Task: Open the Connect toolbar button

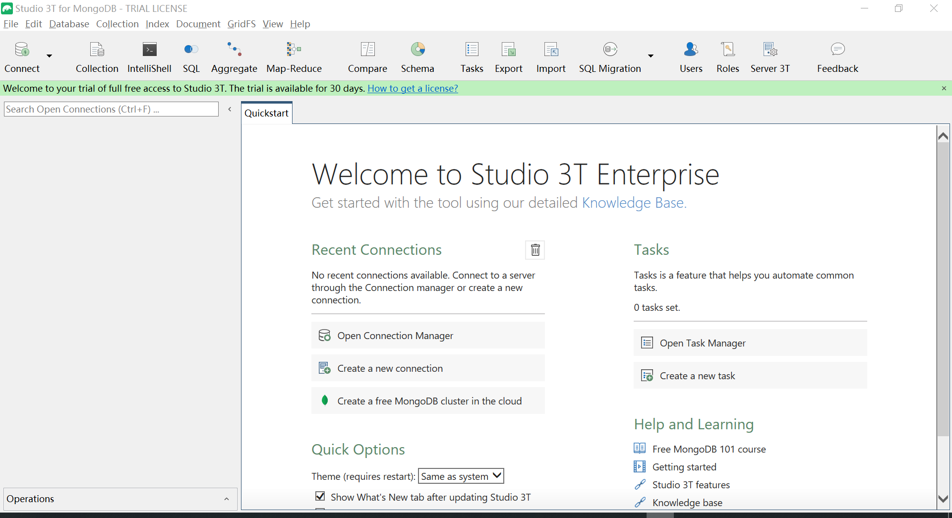Action: click(x=22, y=57)
